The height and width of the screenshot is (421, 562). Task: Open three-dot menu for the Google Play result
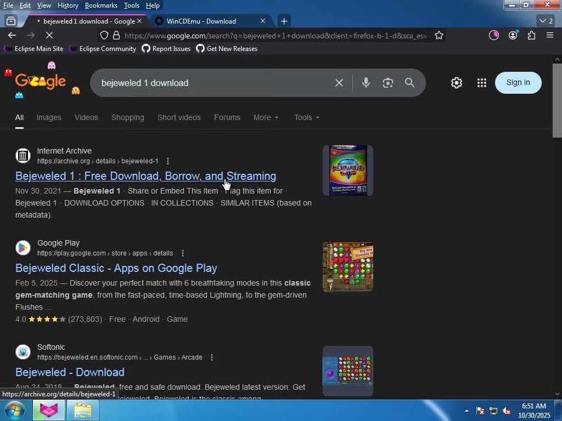[x=182, y=253]
